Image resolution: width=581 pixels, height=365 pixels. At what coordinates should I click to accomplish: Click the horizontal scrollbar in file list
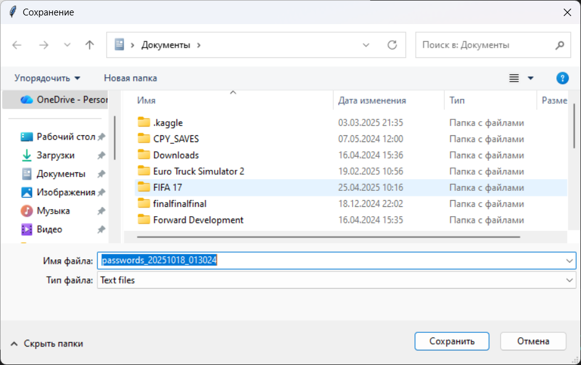click(328, 237)
